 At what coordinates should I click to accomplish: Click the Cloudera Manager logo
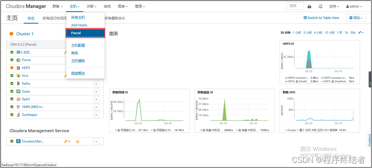[x=26, y=6]
